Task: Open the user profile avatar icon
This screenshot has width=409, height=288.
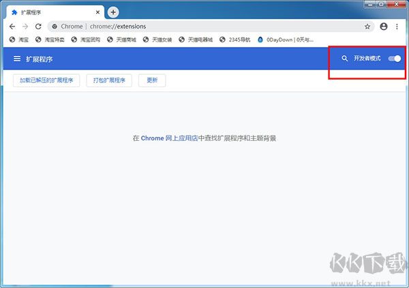Action: pyautogui.click(x=384, y=27)
